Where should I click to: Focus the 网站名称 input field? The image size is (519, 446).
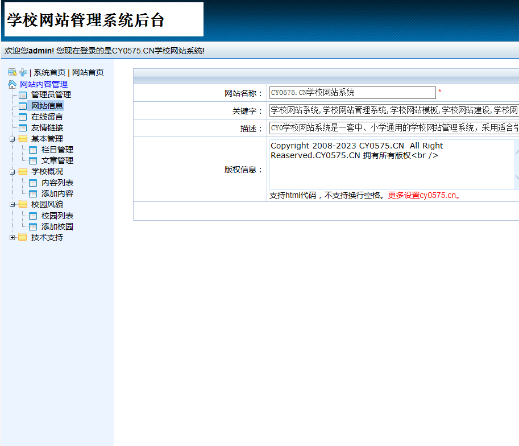tap(352, 93)
